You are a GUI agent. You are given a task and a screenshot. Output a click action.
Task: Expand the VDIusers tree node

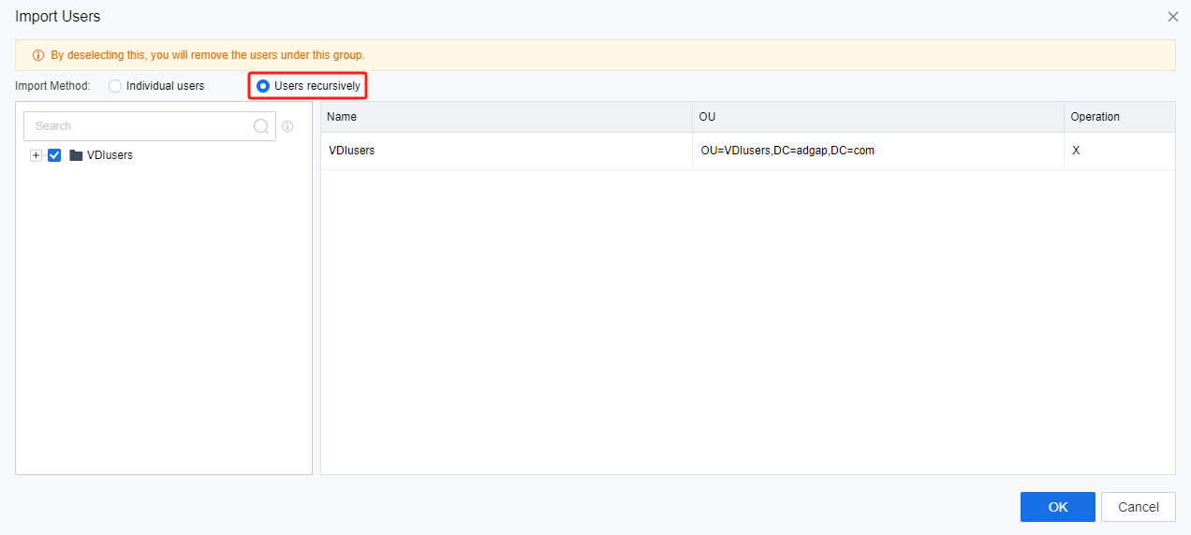pos(37,155)
